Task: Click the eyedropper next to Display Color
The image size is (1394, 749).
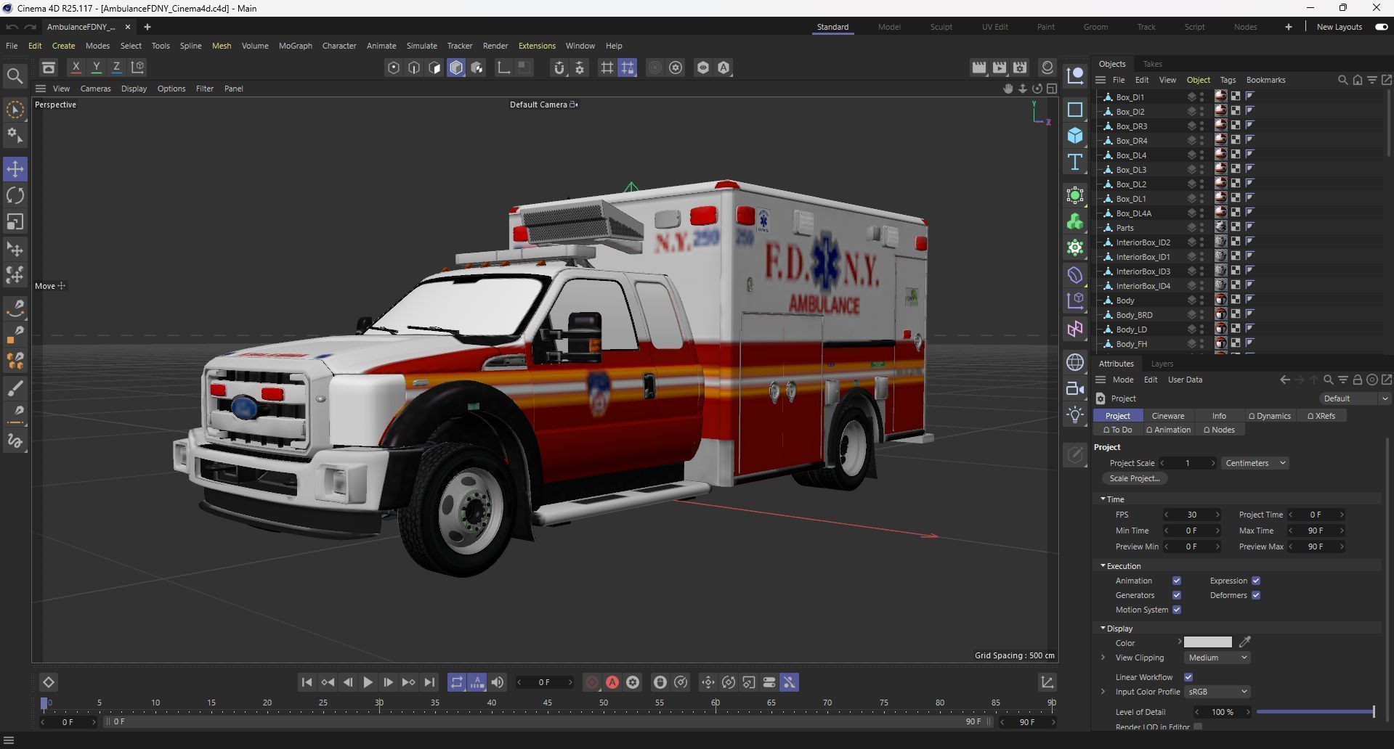Action: pyautogui.click(x=1245, y=642)
